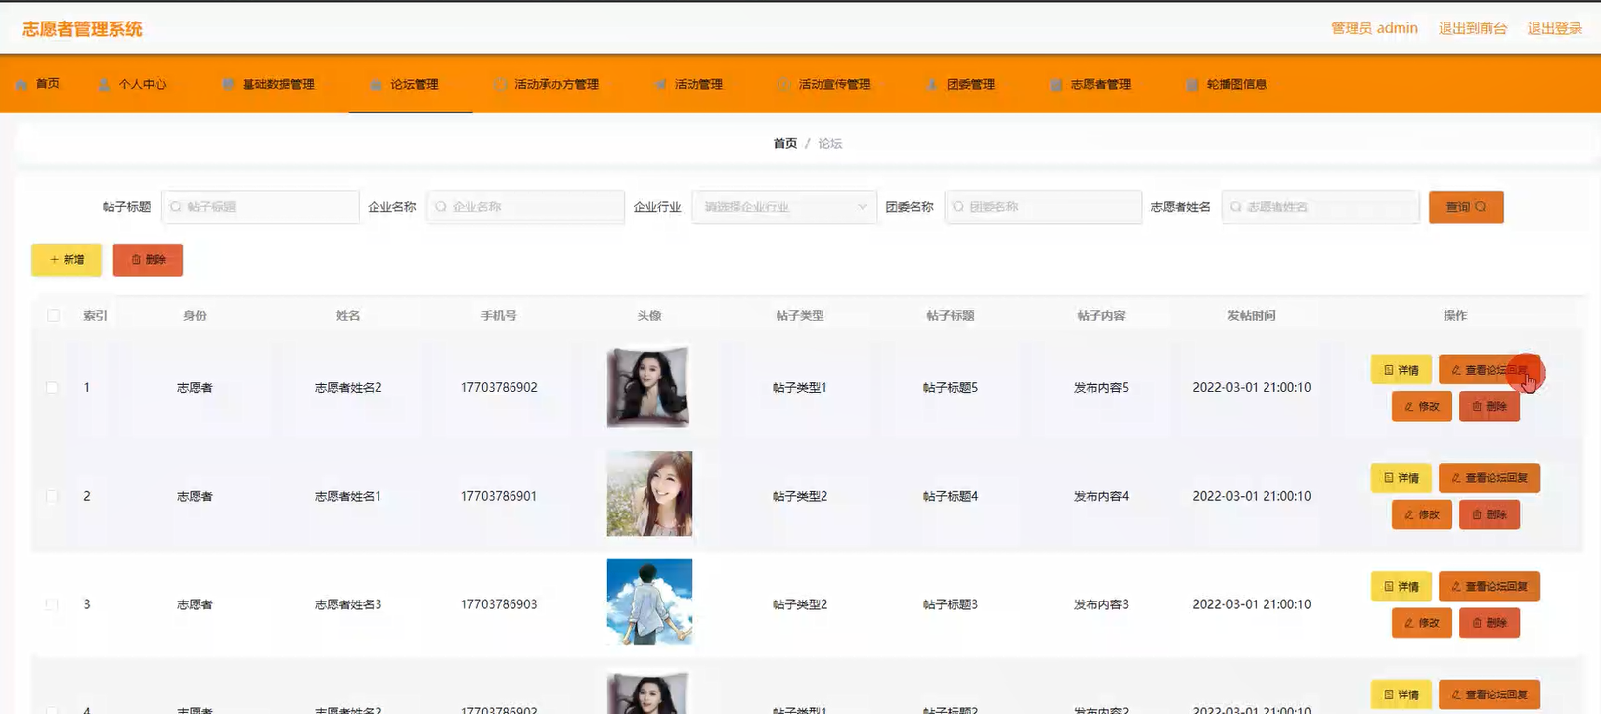Click 查看论坛回复 for 帖子标题4 row
This screenshot has height=714, width=1601.
[x=1489, y=478]
